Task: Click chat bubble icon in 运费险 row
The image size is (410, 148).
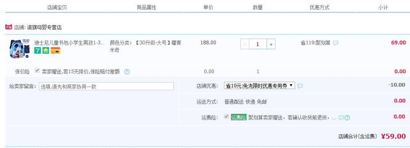Action: 341,118
